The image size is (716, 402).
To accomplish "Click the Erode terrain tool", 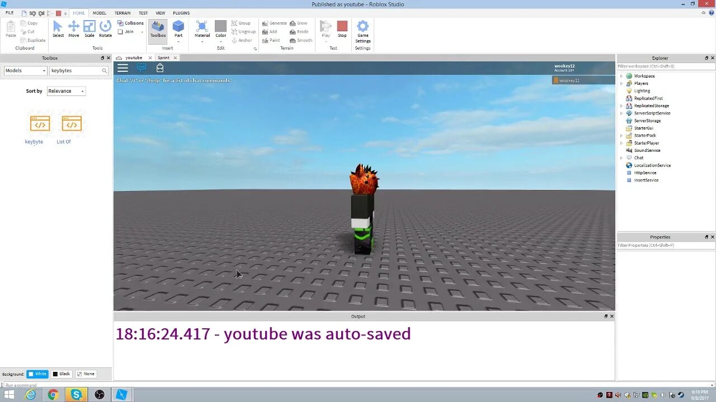I will 299,32.
